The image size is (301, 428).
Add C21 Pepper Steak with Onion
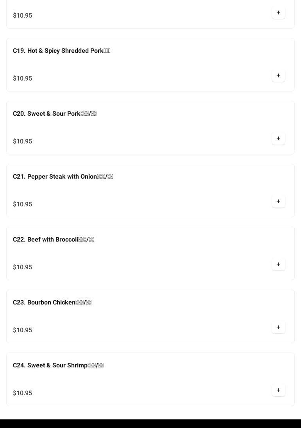278,202
